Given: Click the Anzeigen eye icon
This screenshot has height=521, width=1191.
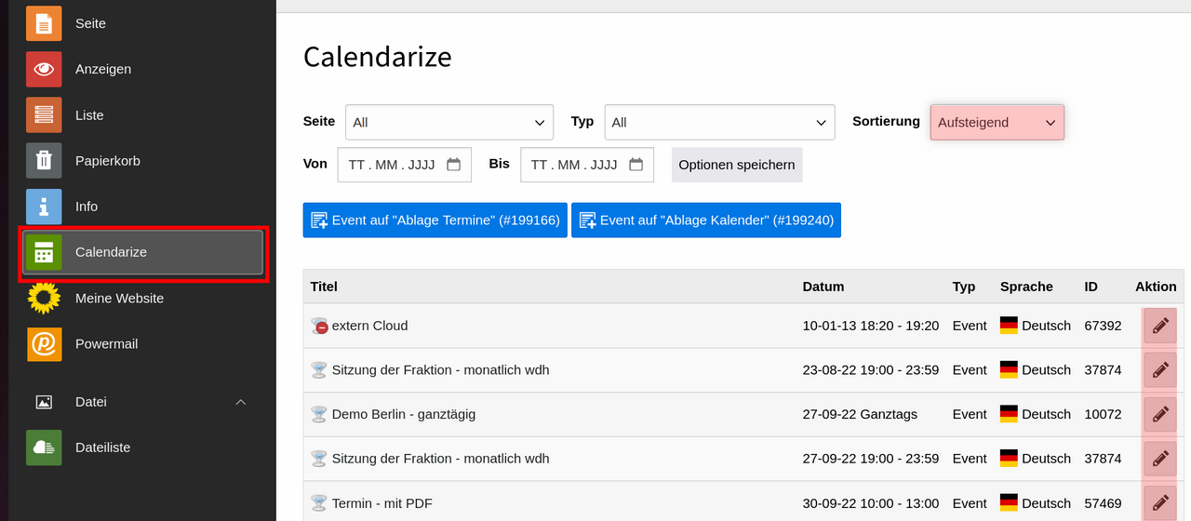Looking at the screenshot, I should tap(44, 69).
